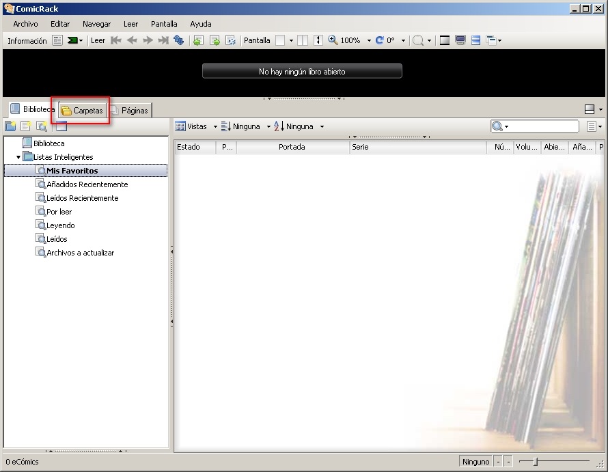608x472 pixels.
Task: Click the Serie column header
Action: 418,147
